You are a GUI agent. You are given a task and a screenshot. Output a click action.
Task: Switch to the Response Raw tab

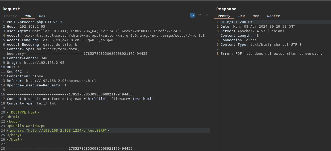click(x=242, y=16)
